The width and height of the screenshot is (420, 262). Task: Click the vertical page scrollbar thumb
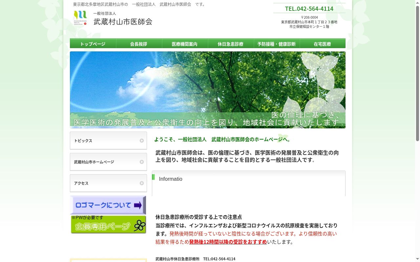pyautogui.click(x=417, y=73)
